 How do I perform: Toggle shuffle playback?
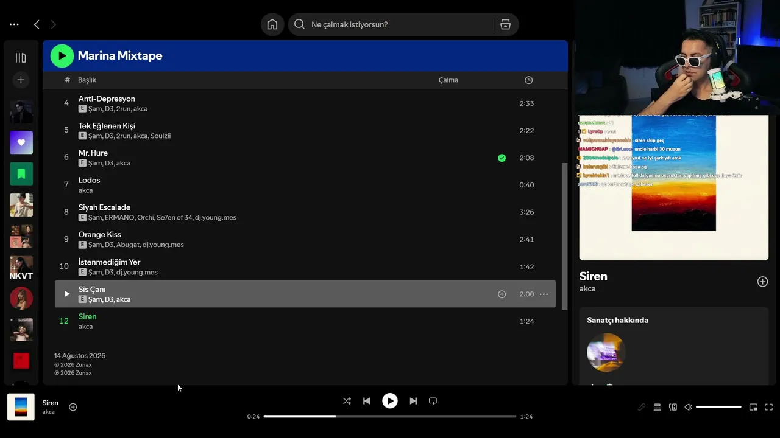[x=347, y=401]
